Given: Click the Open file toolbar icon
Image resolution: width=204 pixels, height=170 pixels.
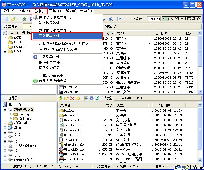Looking at the screenshot, I should [x=13, y=19].
